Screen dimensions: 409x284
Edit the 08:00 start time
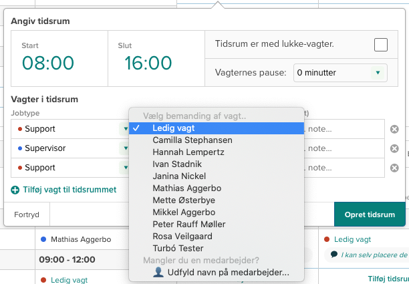(x=48, y=63)
